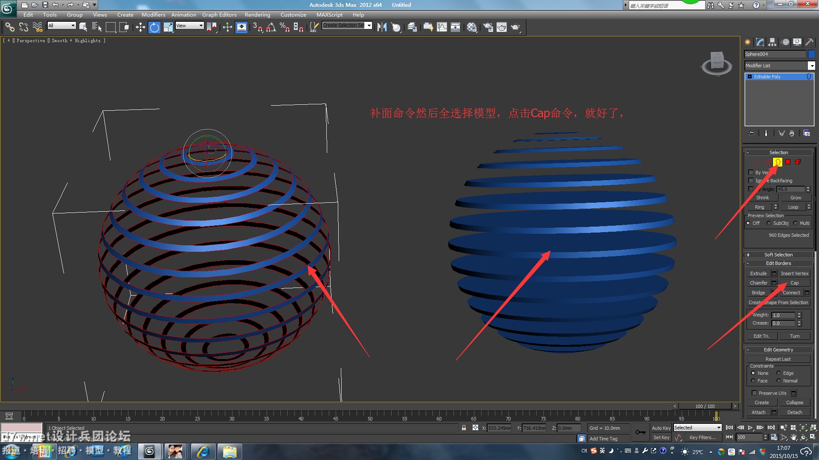This screenshot has width=819, height=460.
Task: Open the Modifiers menu
Action: [x=153, y=14]
